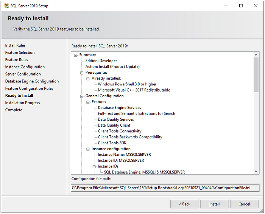Select Data Quality Client item

[114, 126]
